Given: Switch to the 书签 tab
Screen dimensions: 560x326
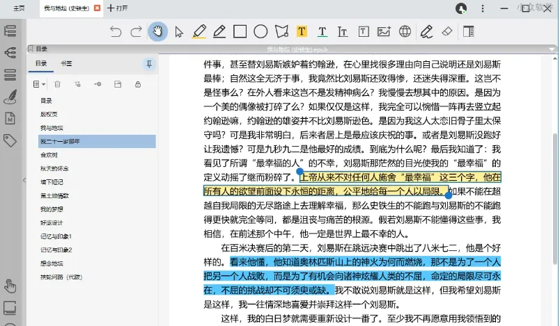Looking at the screenshot, I should pos(66,63).
